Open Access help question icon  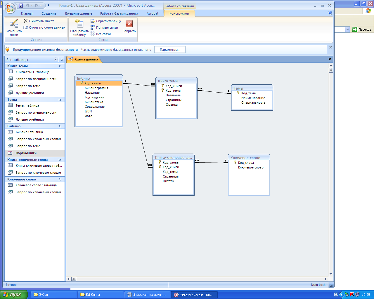[x=330, y=13]
